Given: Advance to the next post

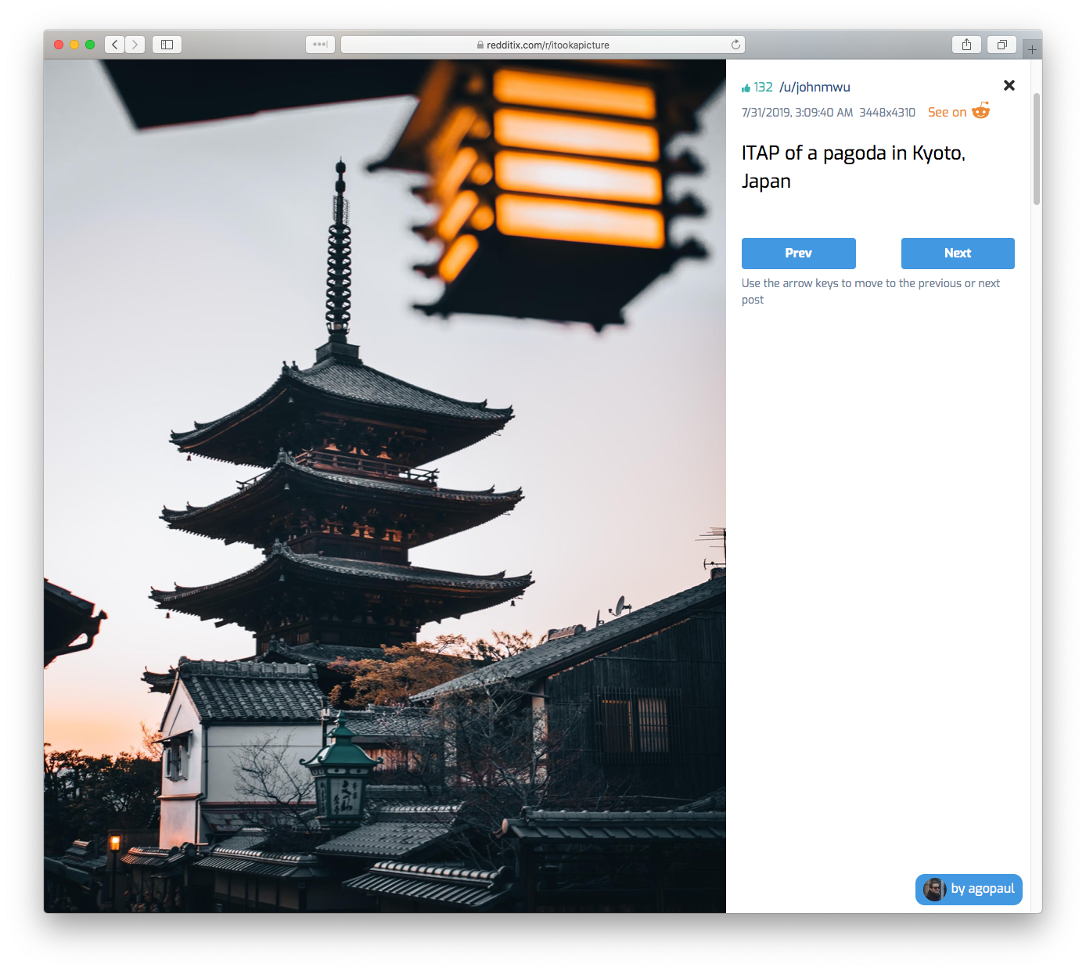Looking at the screenshot, I should [958, 253].
